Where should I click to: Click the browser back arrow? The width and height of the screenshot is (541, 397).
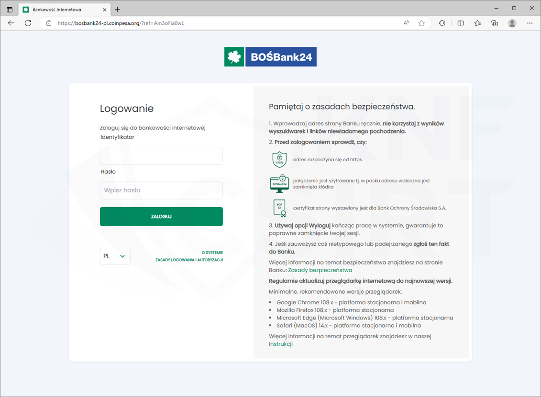[x=11, y=23]
